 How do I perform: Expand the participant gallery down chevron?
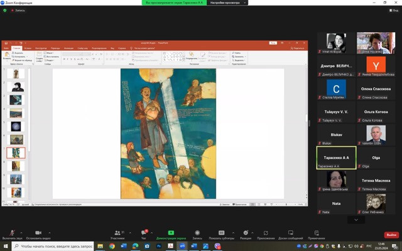point(356,220)
